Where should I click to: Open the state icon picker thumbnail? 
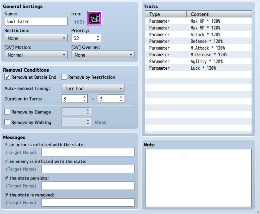95,18
